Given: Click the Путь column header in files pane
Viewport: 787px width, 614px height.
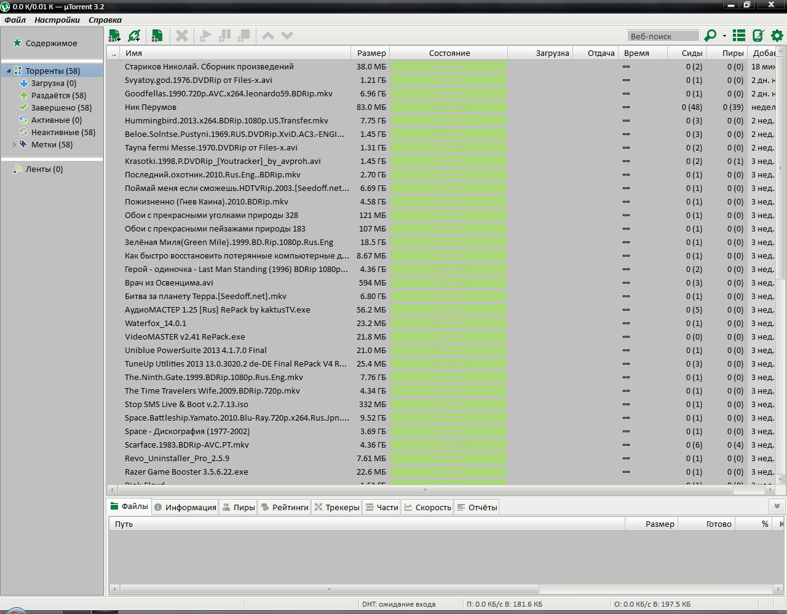Looking at the screenshot, I should click(367, 524).
